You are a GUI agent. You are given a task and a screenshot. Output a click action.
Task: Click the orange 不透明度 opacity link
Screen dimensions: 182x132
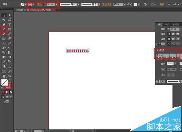click(x=107, y=4)
